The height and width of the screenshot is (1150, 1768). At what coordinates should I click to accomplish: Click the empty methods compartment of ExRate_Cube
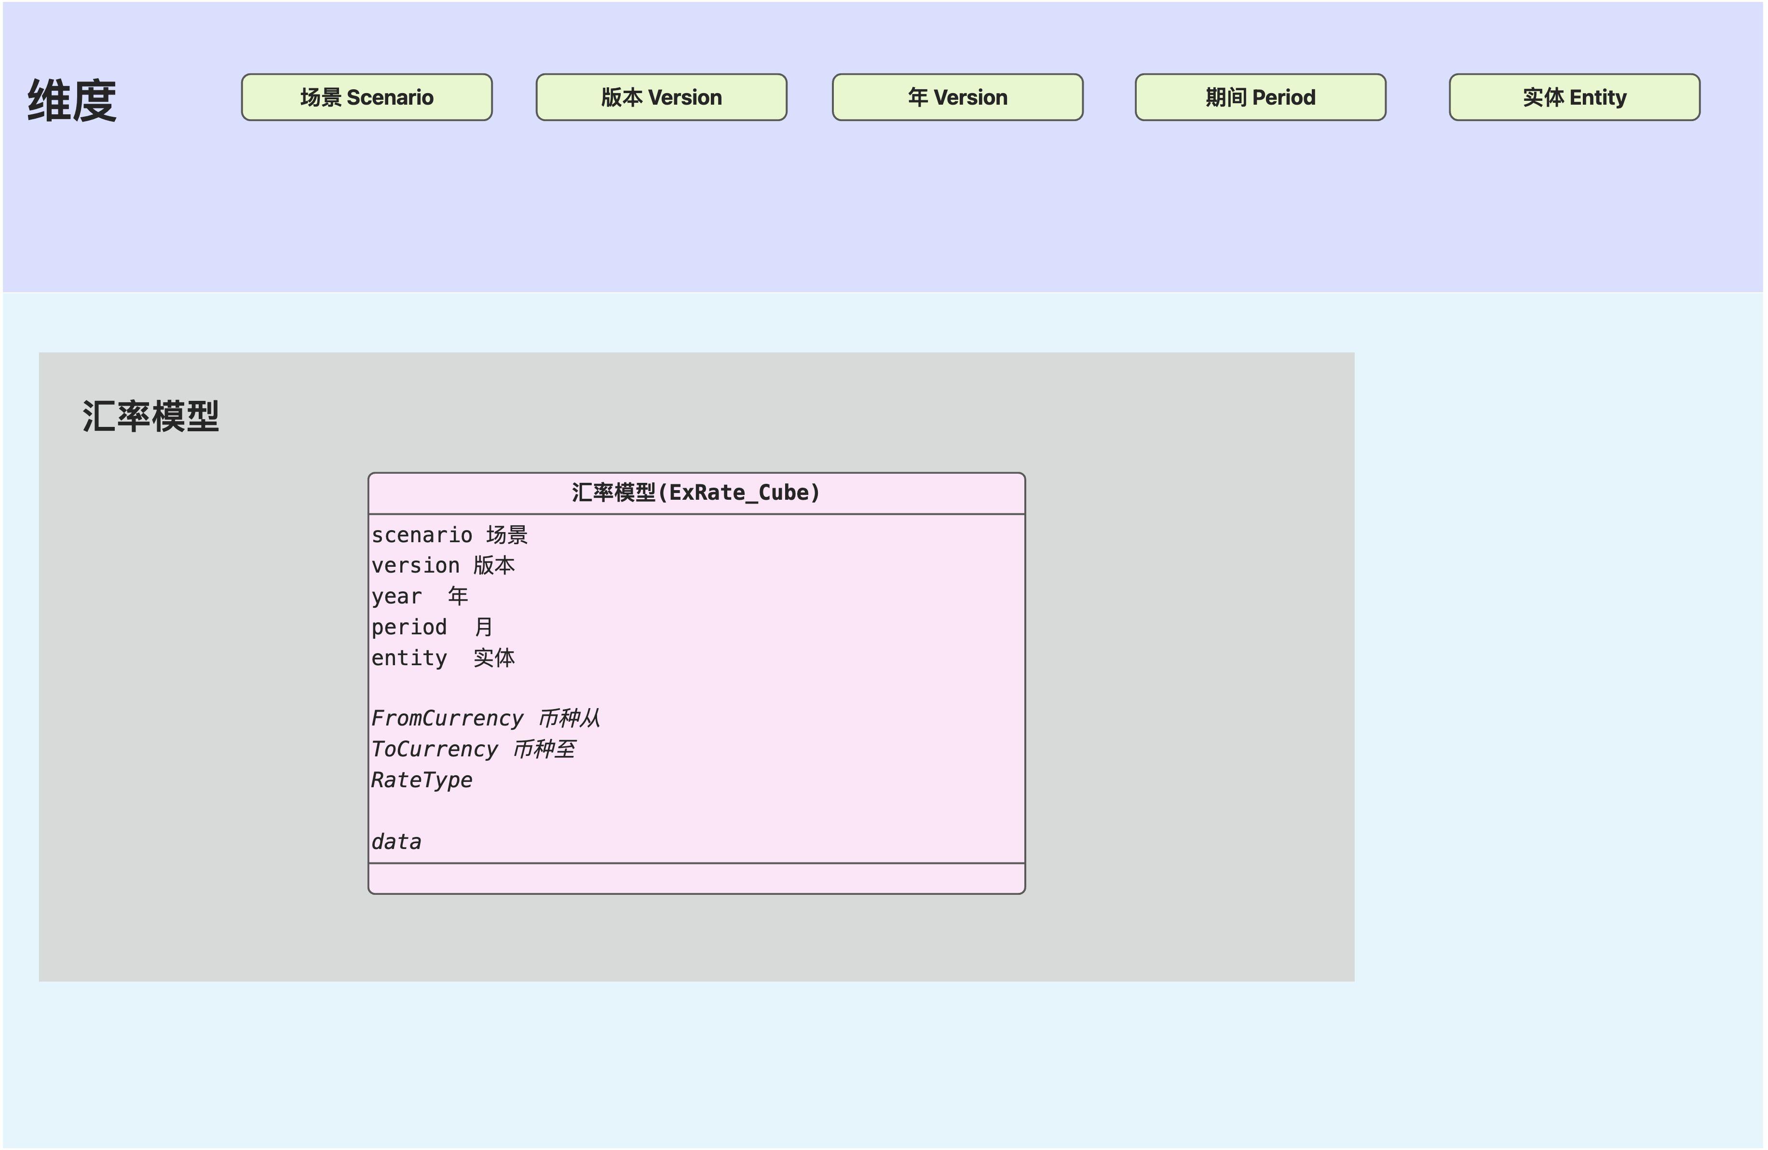click(696, 879)
